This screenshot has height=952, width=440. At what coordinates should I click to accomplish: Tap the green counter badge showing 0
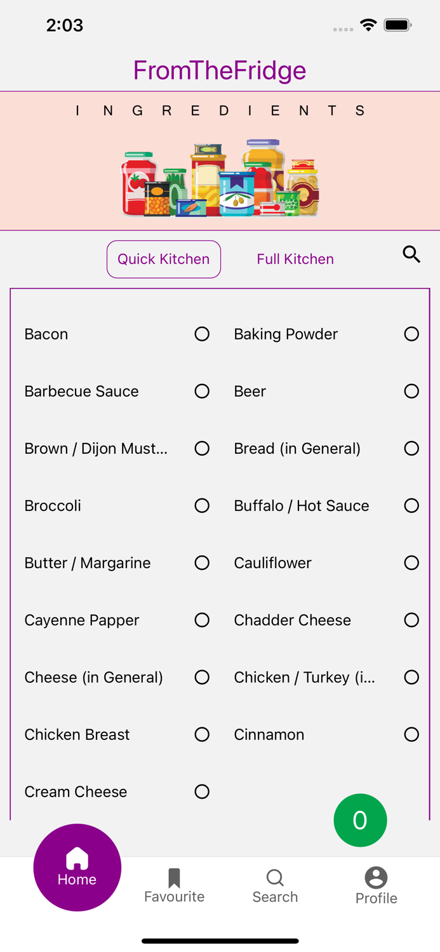click(360, 820)
